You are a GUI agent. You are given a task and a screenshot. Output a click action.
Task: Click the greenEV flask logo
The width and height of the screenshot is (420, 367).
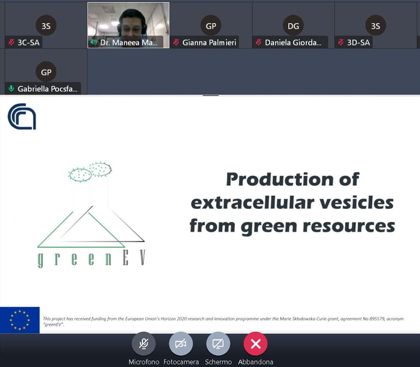pyautogui.click(x=91, y=214)
